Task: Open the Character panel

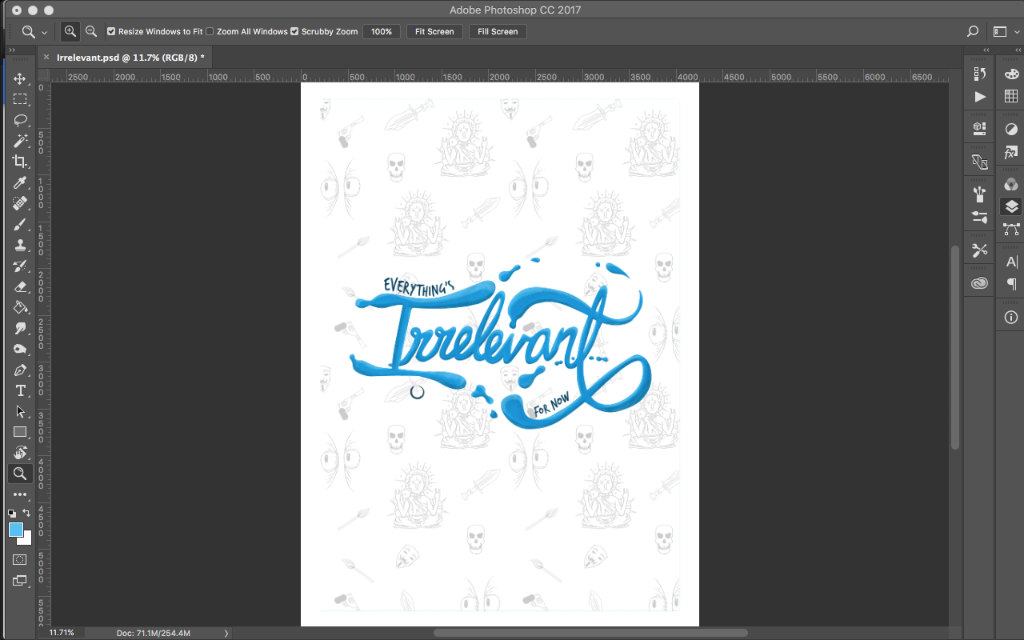Action: [x=1011, y=262]
